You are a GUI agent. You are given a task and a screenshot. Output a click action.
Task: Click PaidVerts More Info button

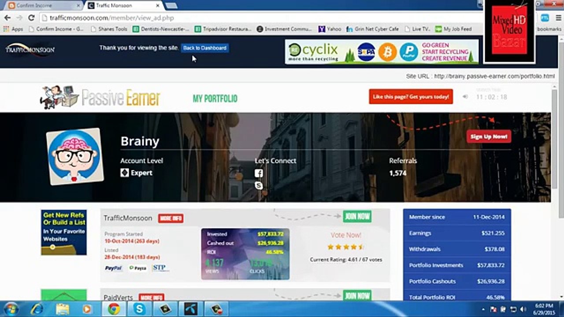pyautogui.click(x=151, y=297)
